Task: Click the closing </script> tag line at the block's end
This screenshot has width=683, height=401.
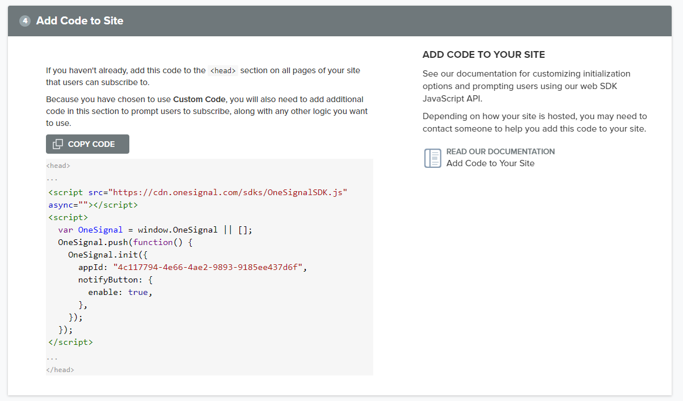Action: (x=71, y=342)
